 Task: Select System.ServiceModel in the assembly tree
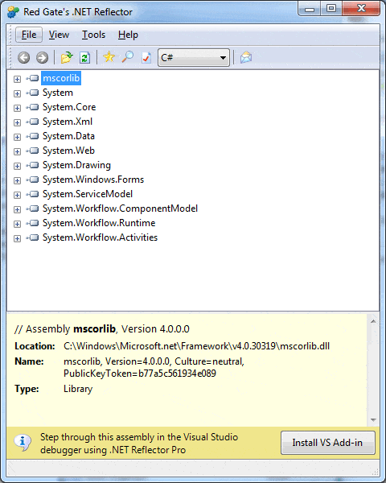(88, 194)
